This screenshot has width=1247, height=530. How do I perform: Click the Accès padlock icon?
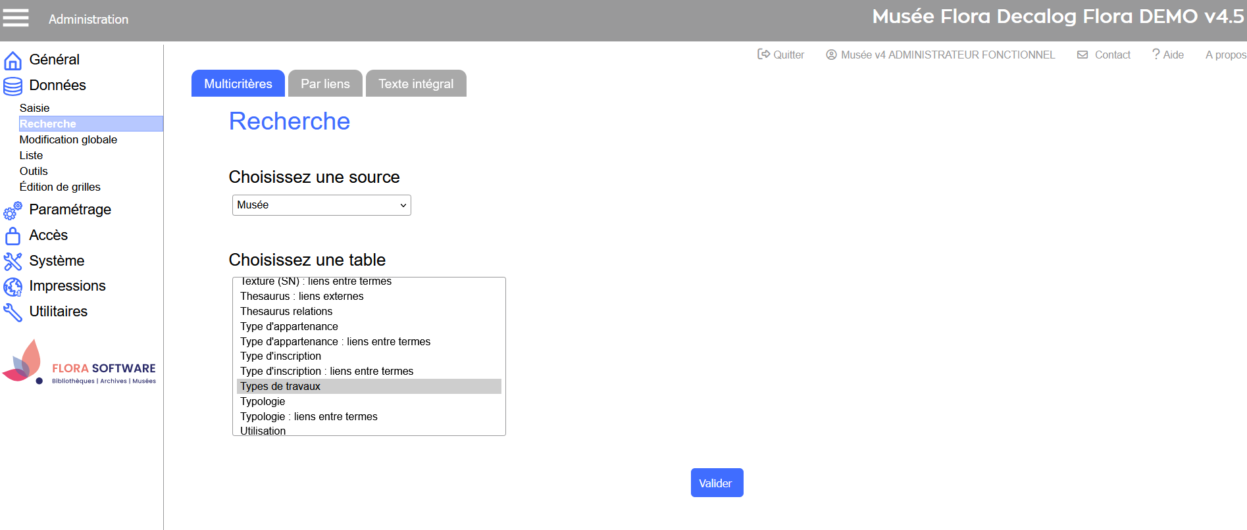13,235
